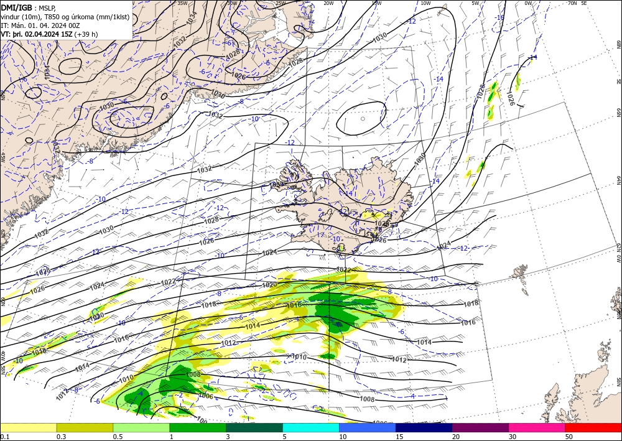Click legend value '20' under the scale
The width and height of the screenshot is (622, 441).
(456, 437)
